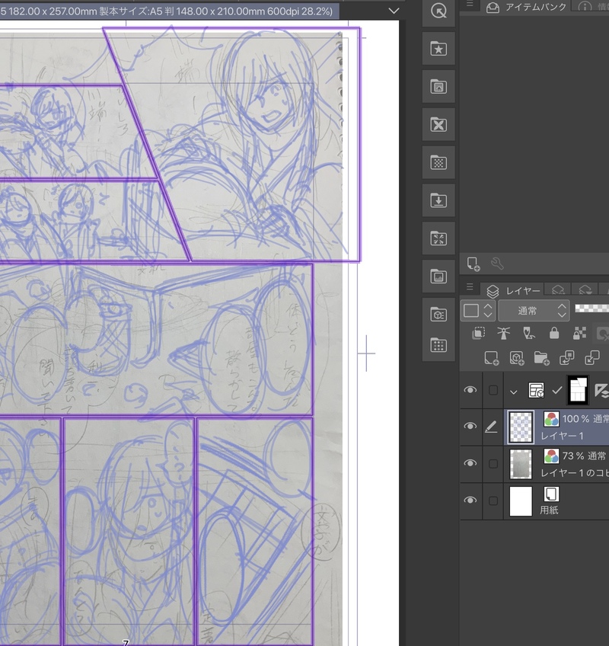609x646 pixels.
Task: Open the 3D materials folder icon
Action: coord(438,314)
